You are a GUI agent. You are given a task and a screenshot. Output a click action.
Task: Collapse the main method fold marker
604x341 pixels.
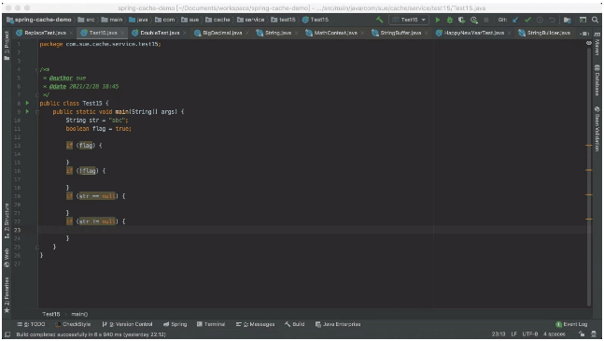(x=37, y=112)
